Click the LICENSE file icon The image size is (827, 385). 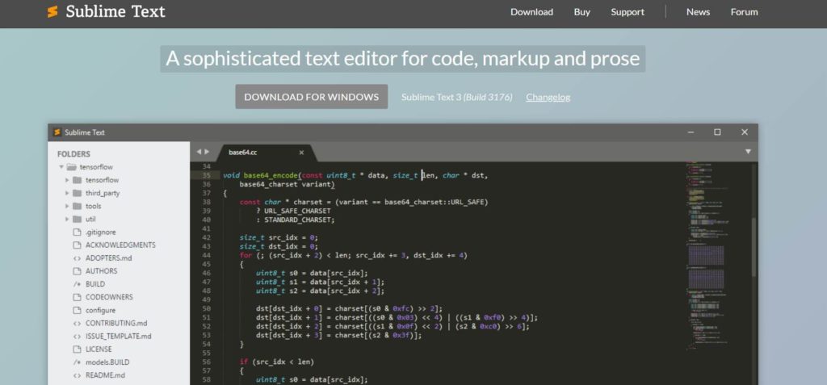pyautogui.click(x=77, y=349)
